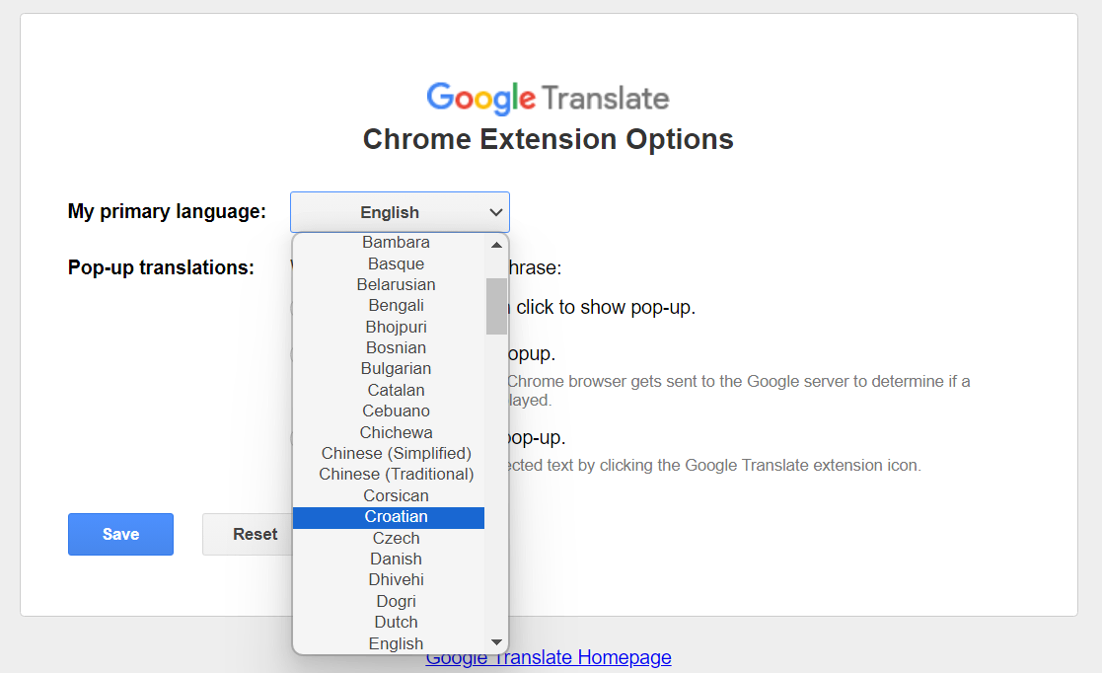The width and height of the screenshot is (1102, 673).
Task: Pick Chinese (Traditional) from the list
Action: tap(396, 475)
